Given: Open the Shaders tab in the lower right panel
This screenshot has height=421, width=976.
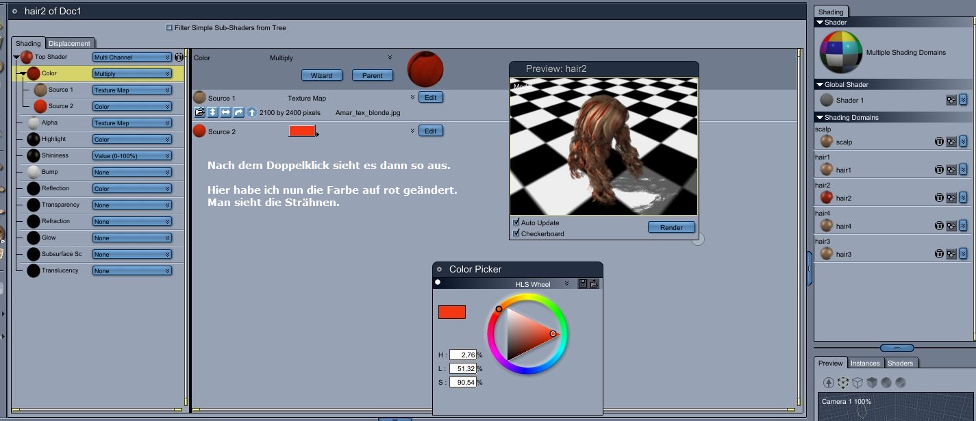Looking at the screenshot, I should tap(900, 363).
